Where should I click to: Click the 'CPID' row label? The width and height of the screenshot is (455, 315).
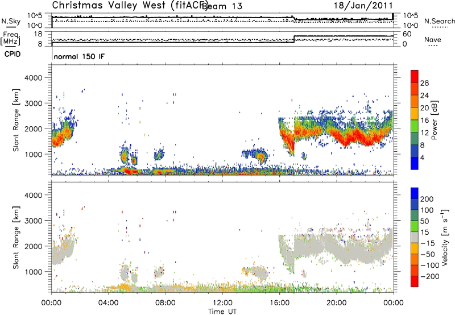coord(13,54)
